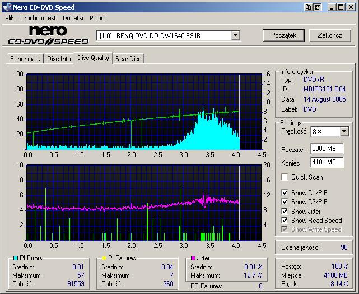Click the disc ID MBIPG101 R04
This screenshot has width=359, height=294.
coord(324,89)
